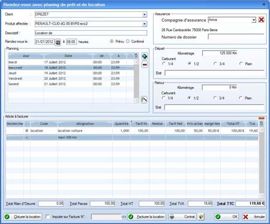
Task: Click the Total TTC value 119,60 €
Action: point(250,204)
